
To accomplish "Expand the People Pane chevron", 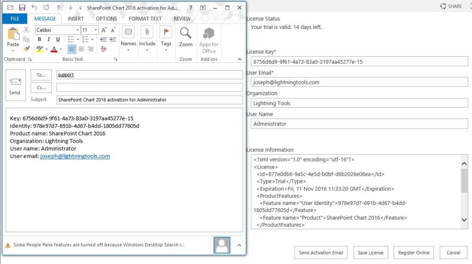I will (x=239, y=245).
